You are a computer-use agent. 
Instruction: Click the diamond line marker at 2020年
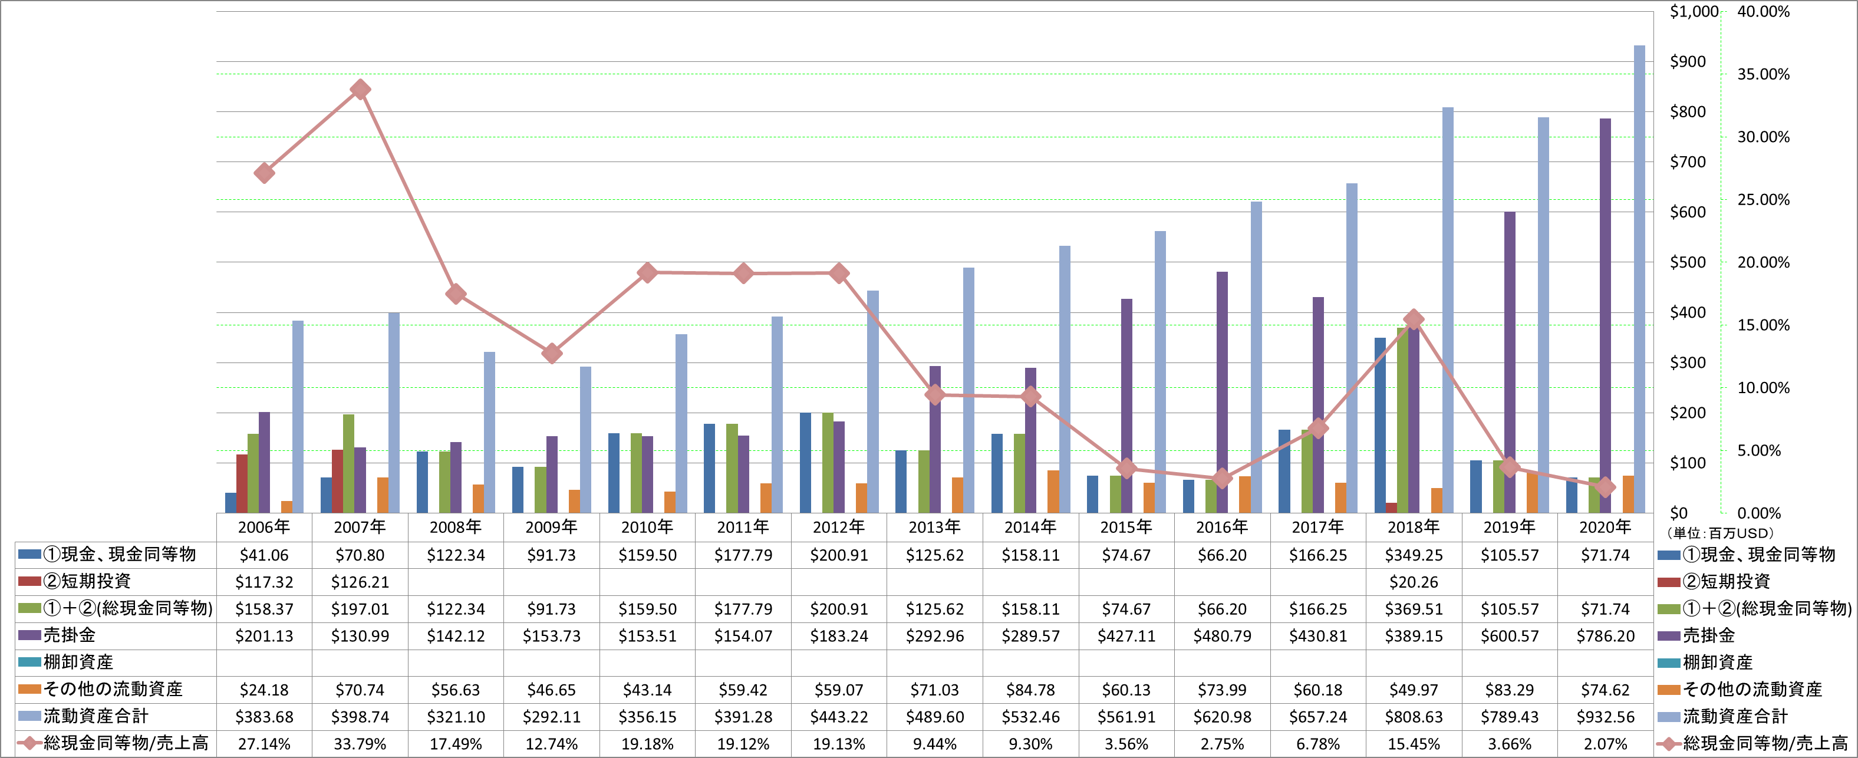pyautogui.click(x=1606, y=487)
